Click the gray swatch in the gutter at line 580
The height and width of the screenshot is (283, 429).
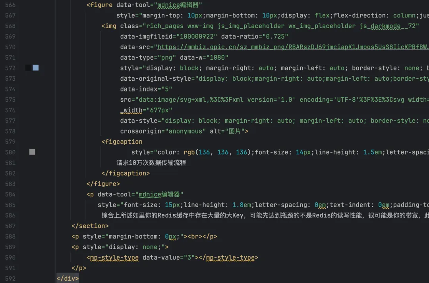[x=32, y=152]
